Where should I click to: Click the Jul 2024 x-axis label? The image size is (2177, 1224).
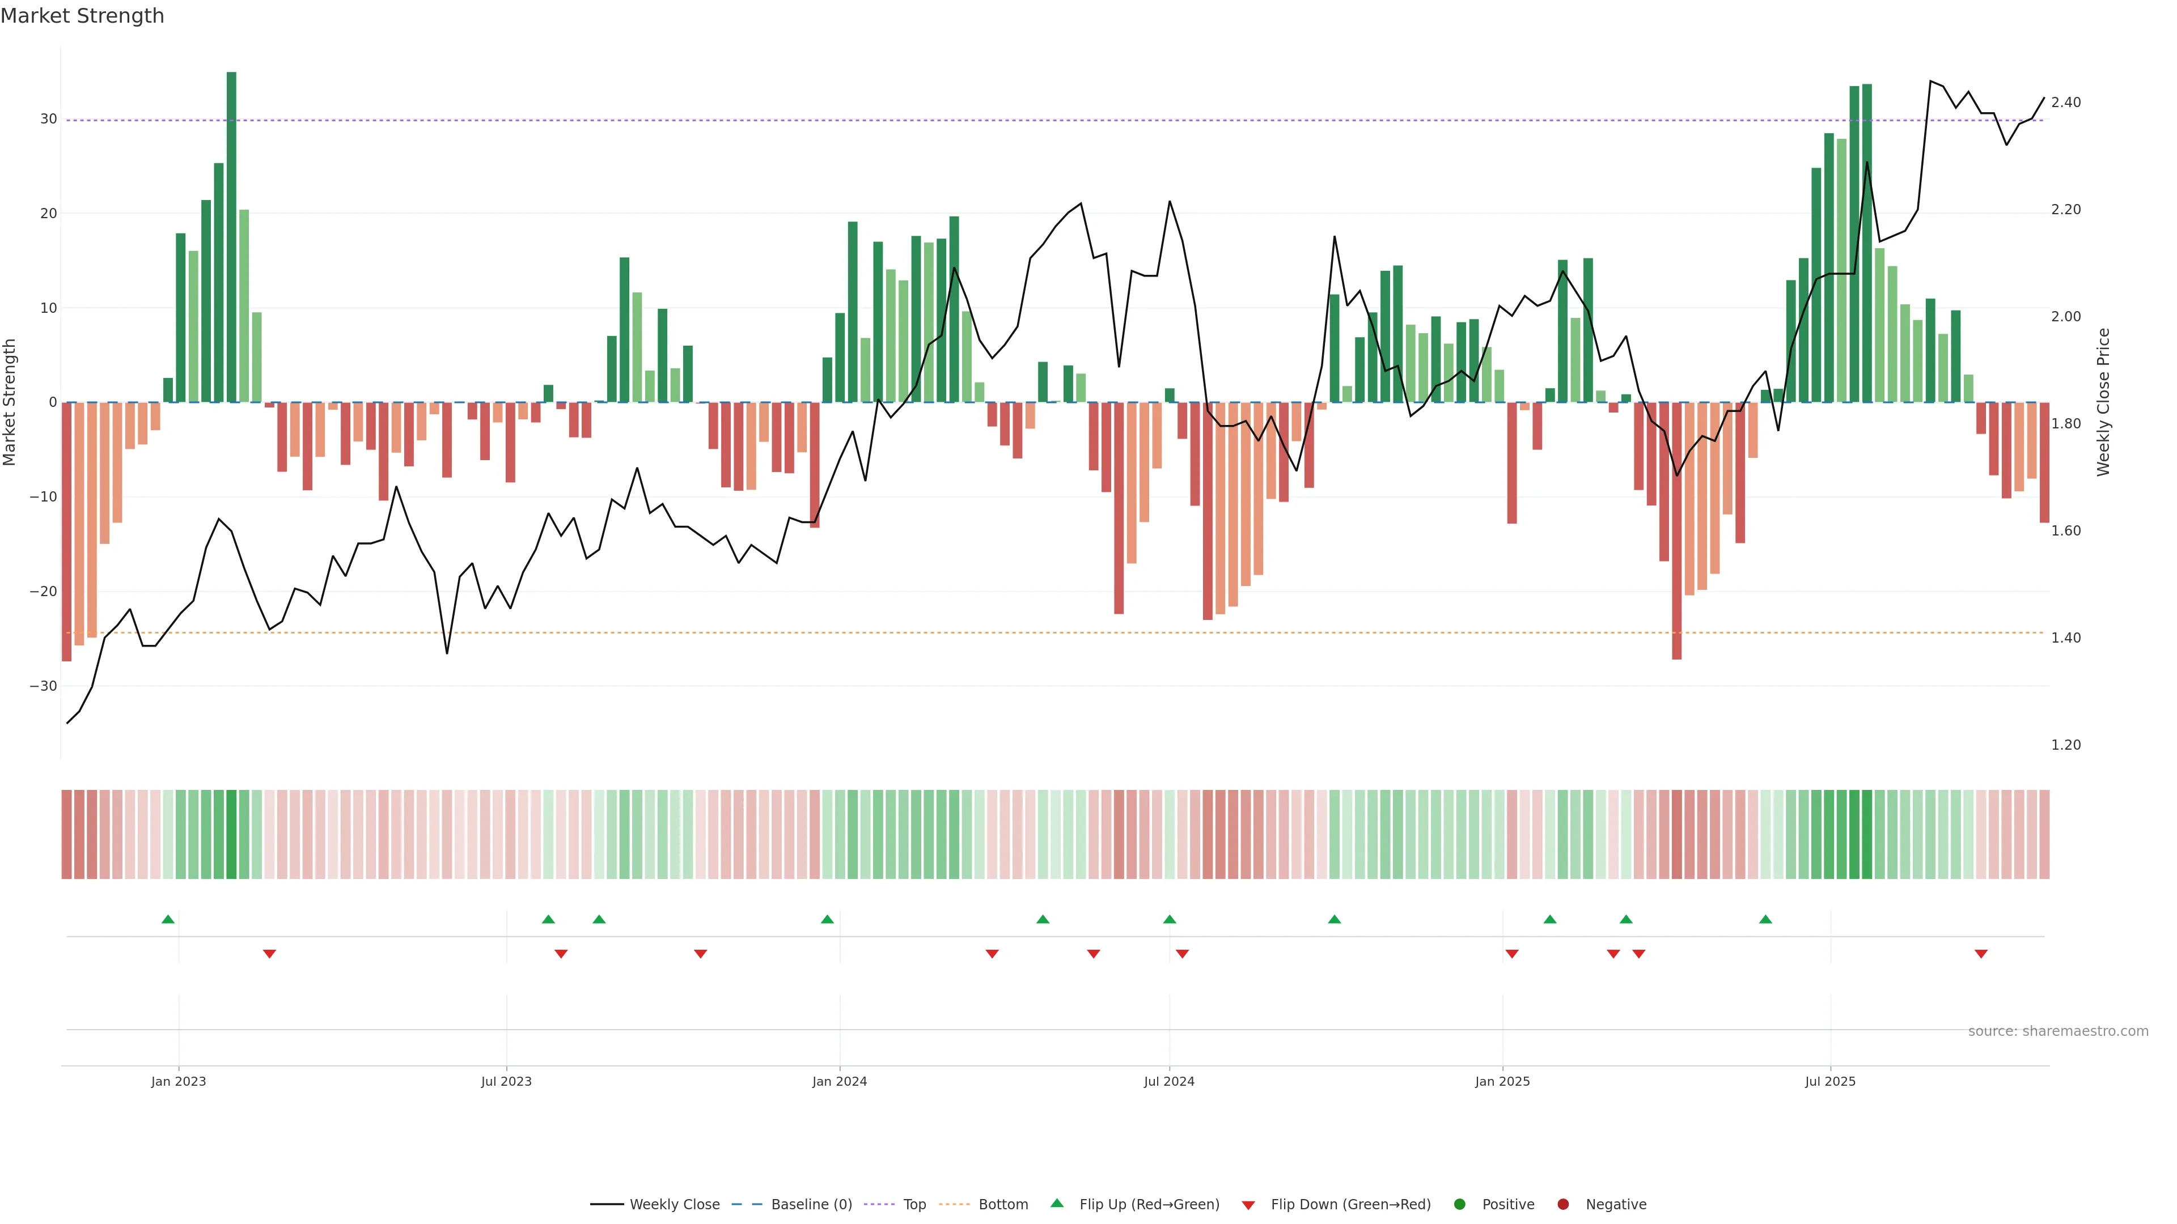1169,1081
